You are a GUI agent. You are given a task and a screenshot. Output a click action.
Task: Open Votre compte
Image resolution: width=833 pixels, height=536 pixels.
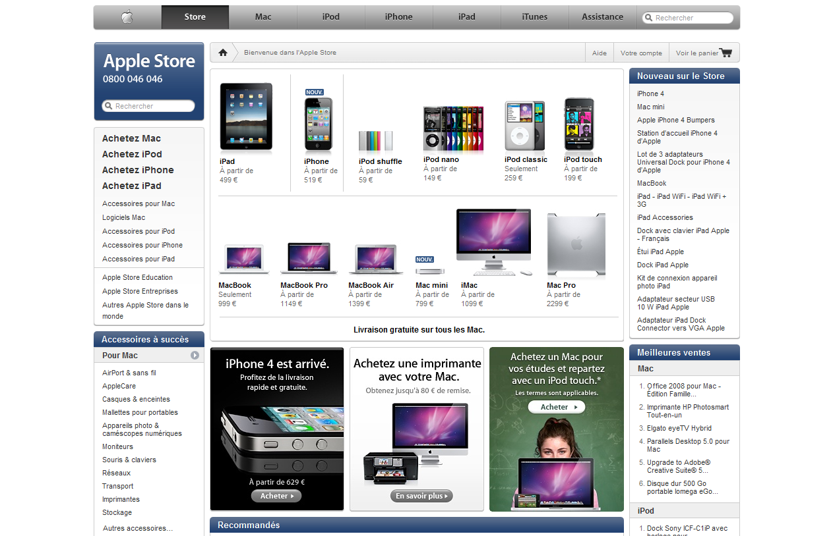tap(641, 53)
